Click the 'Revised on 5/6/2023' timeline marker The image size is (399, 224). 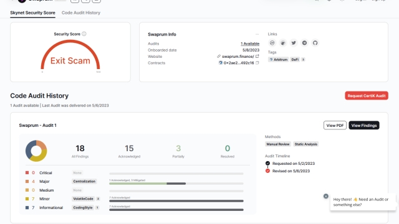click(267, 171)
